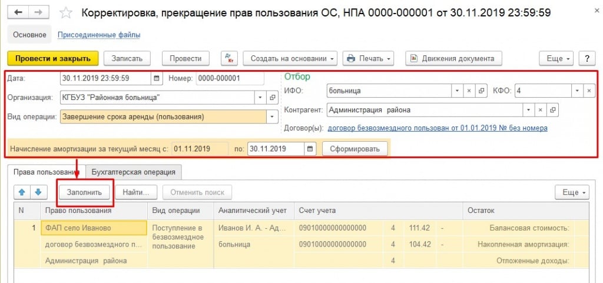603x283 pixels.
Task: Open the Дт/Кт postings icon button
Action: point(229,58)
